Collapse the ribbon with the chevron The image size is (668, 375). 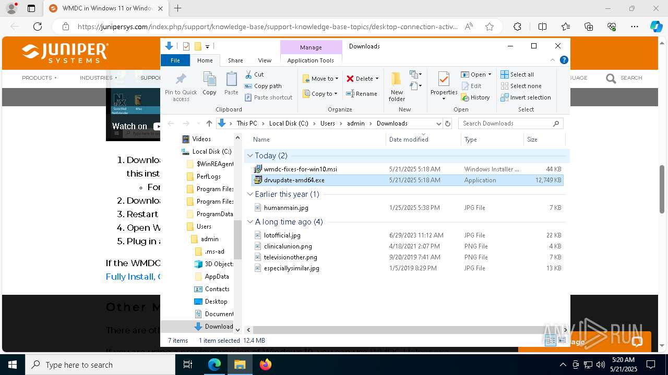coord(553,60)
